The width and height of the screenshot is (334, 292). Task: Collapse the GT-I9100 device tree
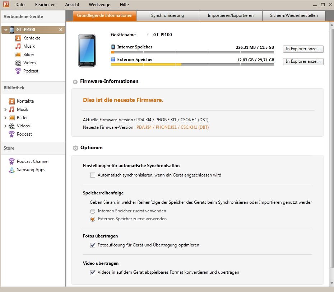point(6,30)
